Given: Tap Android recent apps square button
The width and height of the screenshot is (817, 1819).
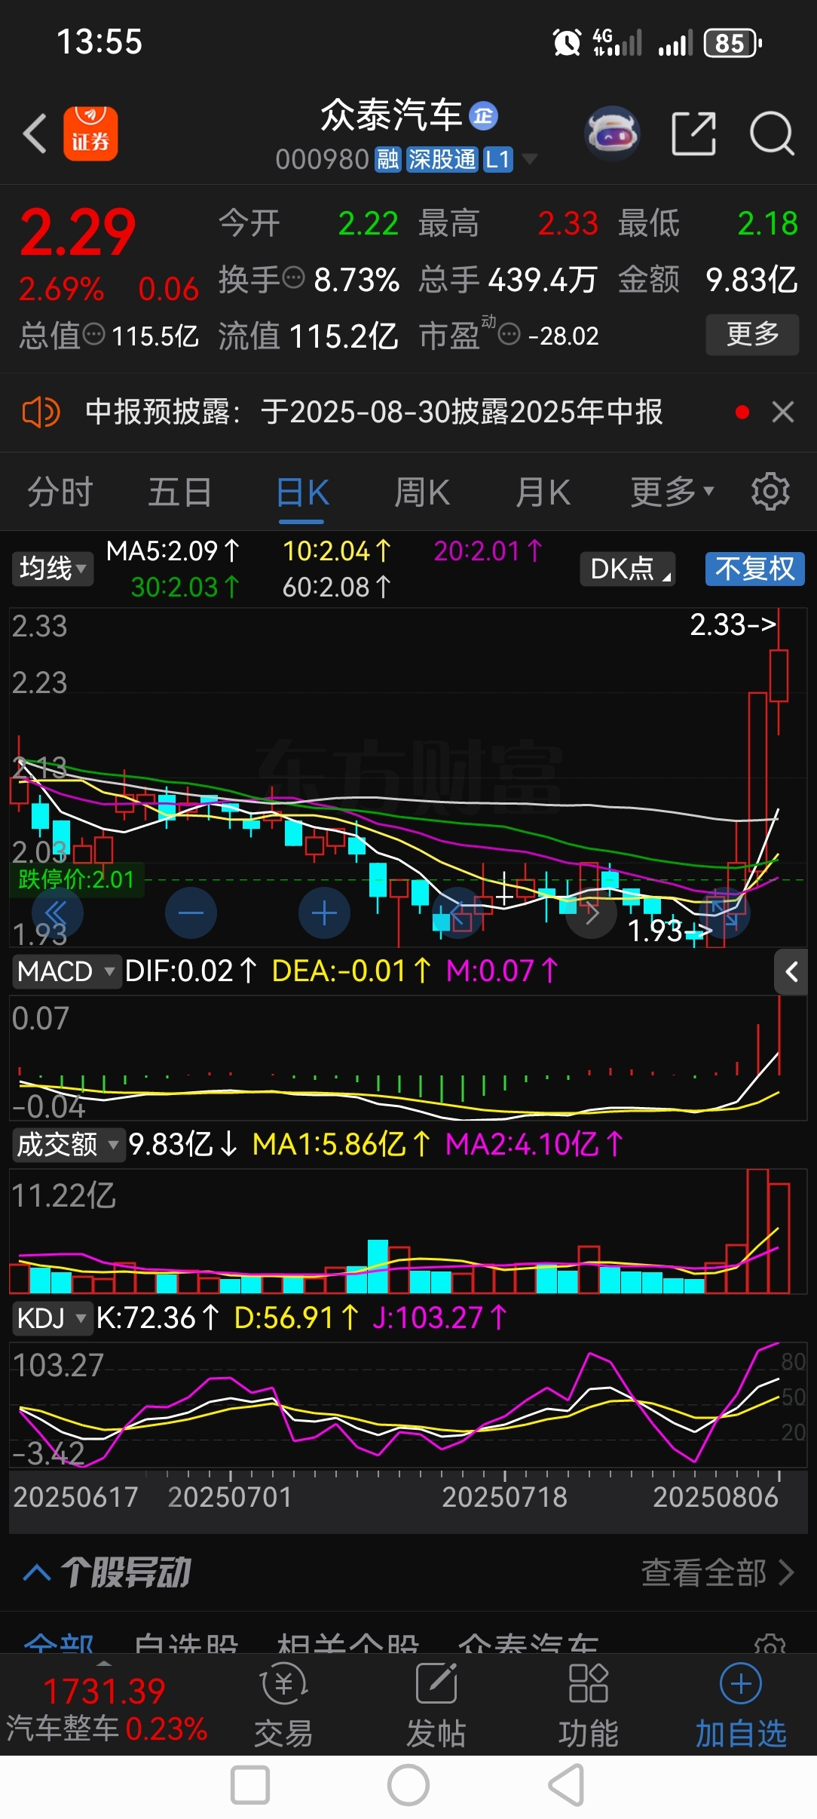Looking at the screenshot, I should click(250, 1785).
